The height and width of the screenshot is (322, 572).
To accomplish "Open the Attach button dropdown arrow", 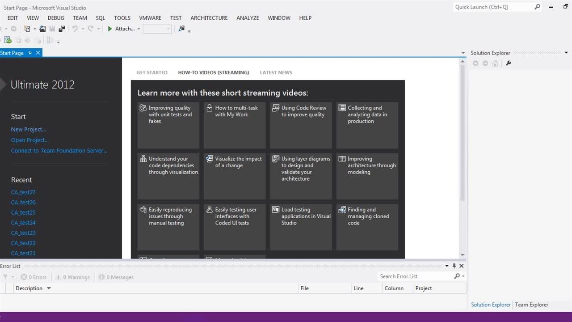I will pyautogui.click(x=139, y=29).
